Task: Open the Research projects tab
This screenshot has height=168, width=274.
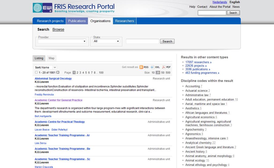Action: coord(50,21)
